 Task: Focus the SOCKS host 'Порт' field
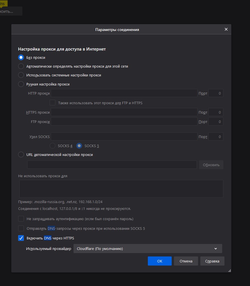tap(216, 136)
